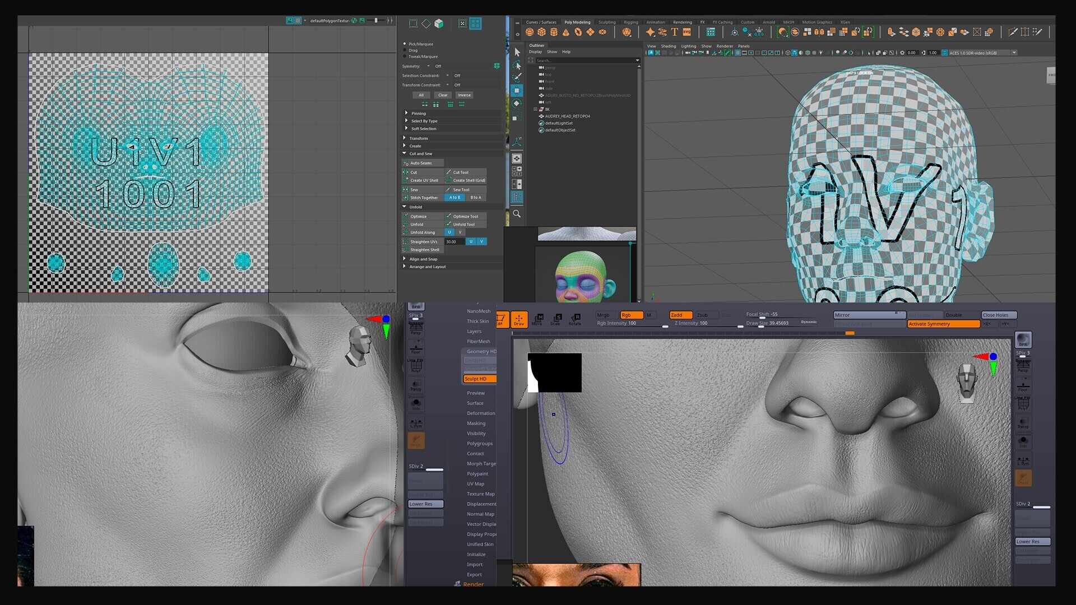Expand the Align and Snap section
Viewport: 1076px width, 605px height.
(404, 259)
